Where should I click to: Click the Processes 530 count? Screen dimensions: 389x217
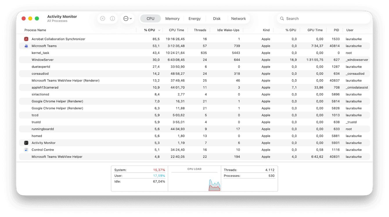pos(249,176)
